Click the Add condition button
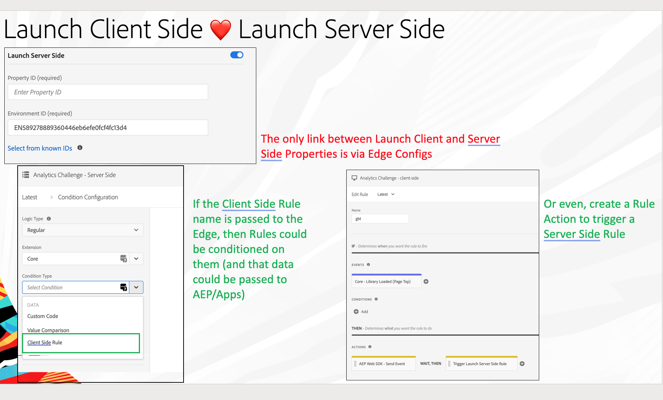The height and width of the screenshot is (400, 663). (361, 312)
